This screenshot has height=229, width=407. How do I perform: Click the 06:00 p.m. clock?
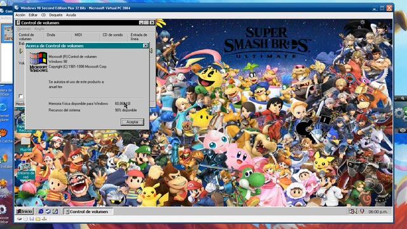[x=378, y=212]
